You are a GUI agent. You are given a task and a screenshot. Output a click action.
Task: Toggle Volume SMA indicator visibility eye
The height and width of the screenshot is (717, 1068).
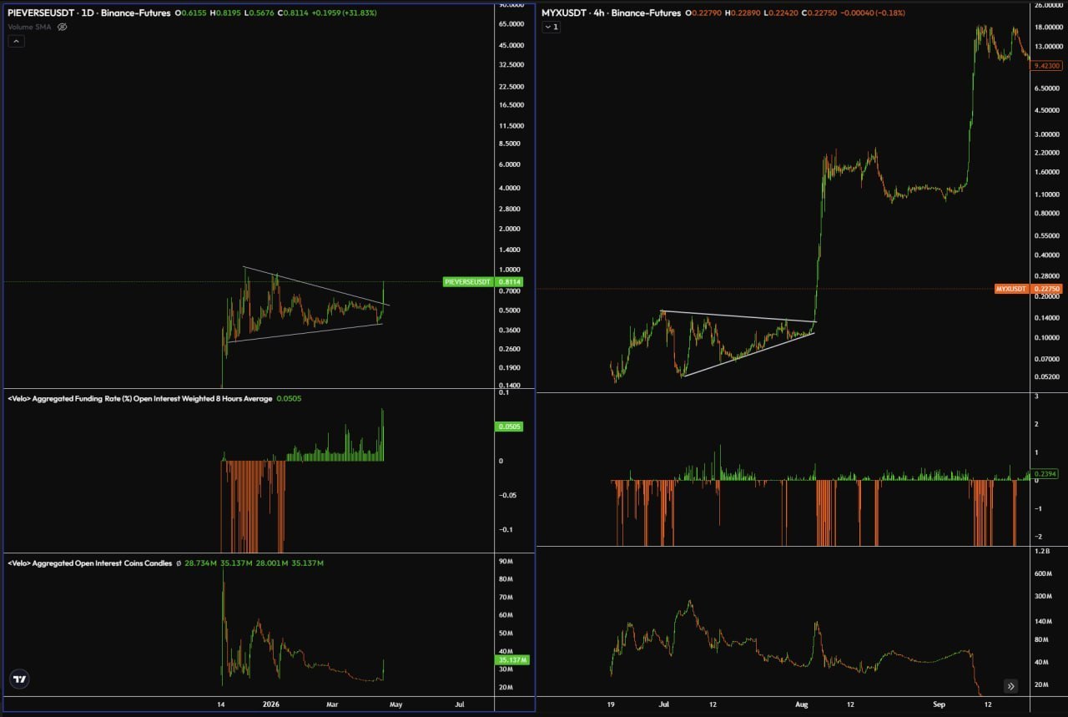click(63, 27)
